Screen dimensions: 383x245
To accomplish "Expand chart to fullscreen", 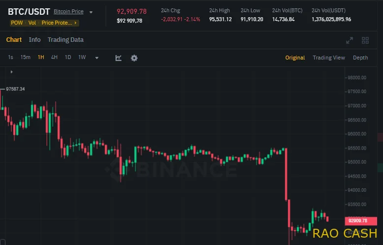I will click(x=350, y=40).
